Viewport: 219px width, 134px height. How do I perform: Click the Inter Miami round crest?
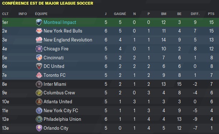click(x=39, y=84)
